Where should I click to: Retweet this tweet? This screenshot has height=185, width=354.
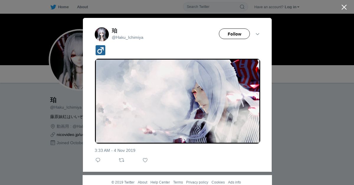pyautogui.click(x=122, y=160)
